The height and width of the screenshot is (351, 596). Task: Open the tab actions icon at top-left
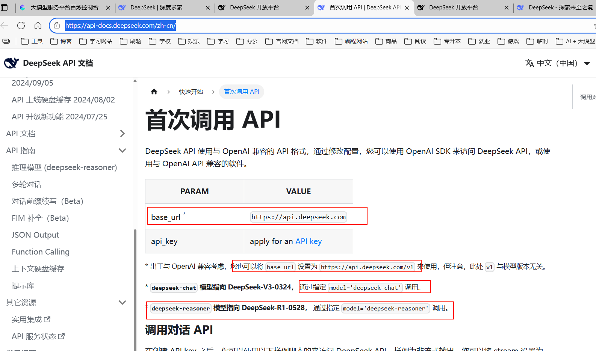(x=5, y=8)
